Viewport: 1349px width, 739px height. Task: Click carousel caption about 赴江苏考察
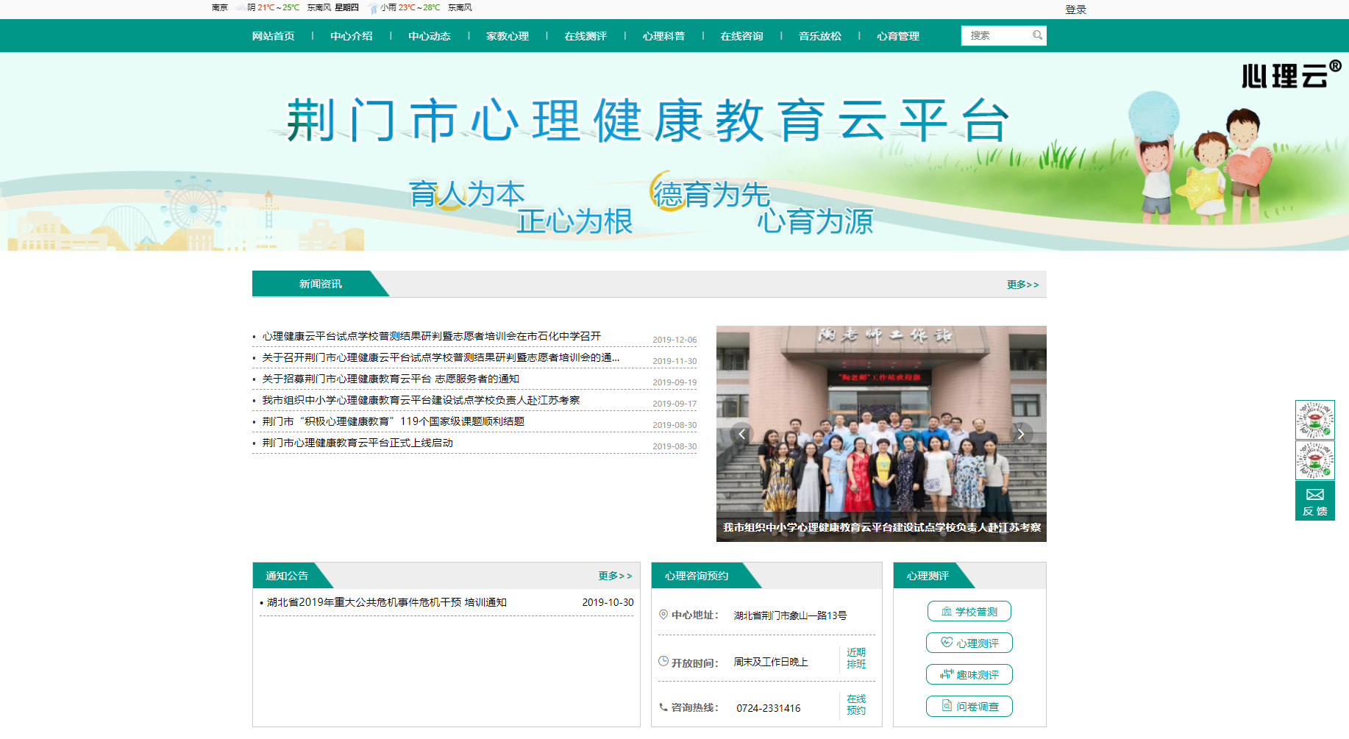(881, 527)
